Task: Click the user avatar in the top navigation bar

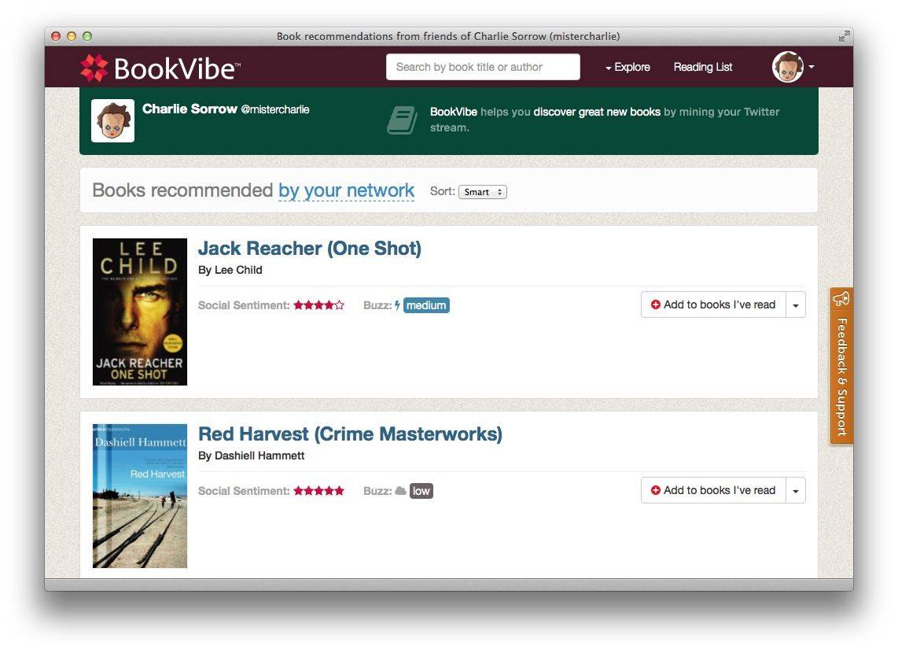Action: (788, 67)
